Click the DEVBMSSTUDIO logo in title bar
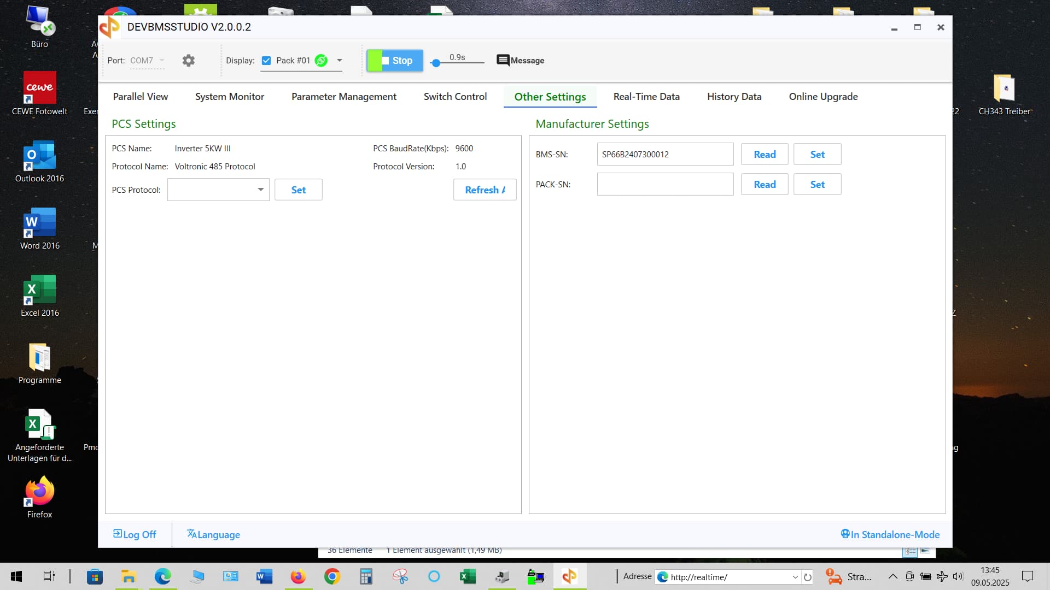 pyautogui.click(x=110, y=27)
